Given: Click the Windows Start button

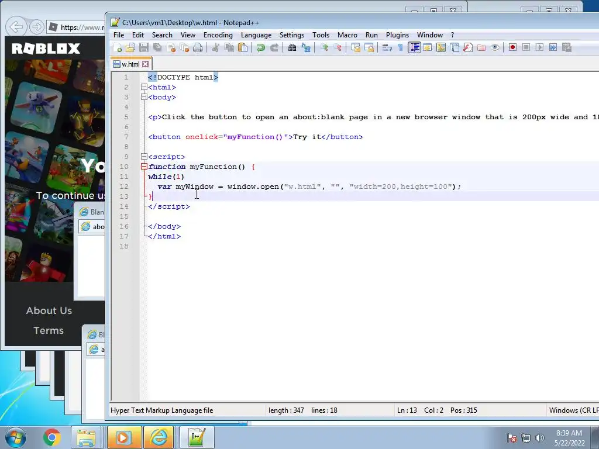Looking at the screenshot, I should tap(15, 437).
